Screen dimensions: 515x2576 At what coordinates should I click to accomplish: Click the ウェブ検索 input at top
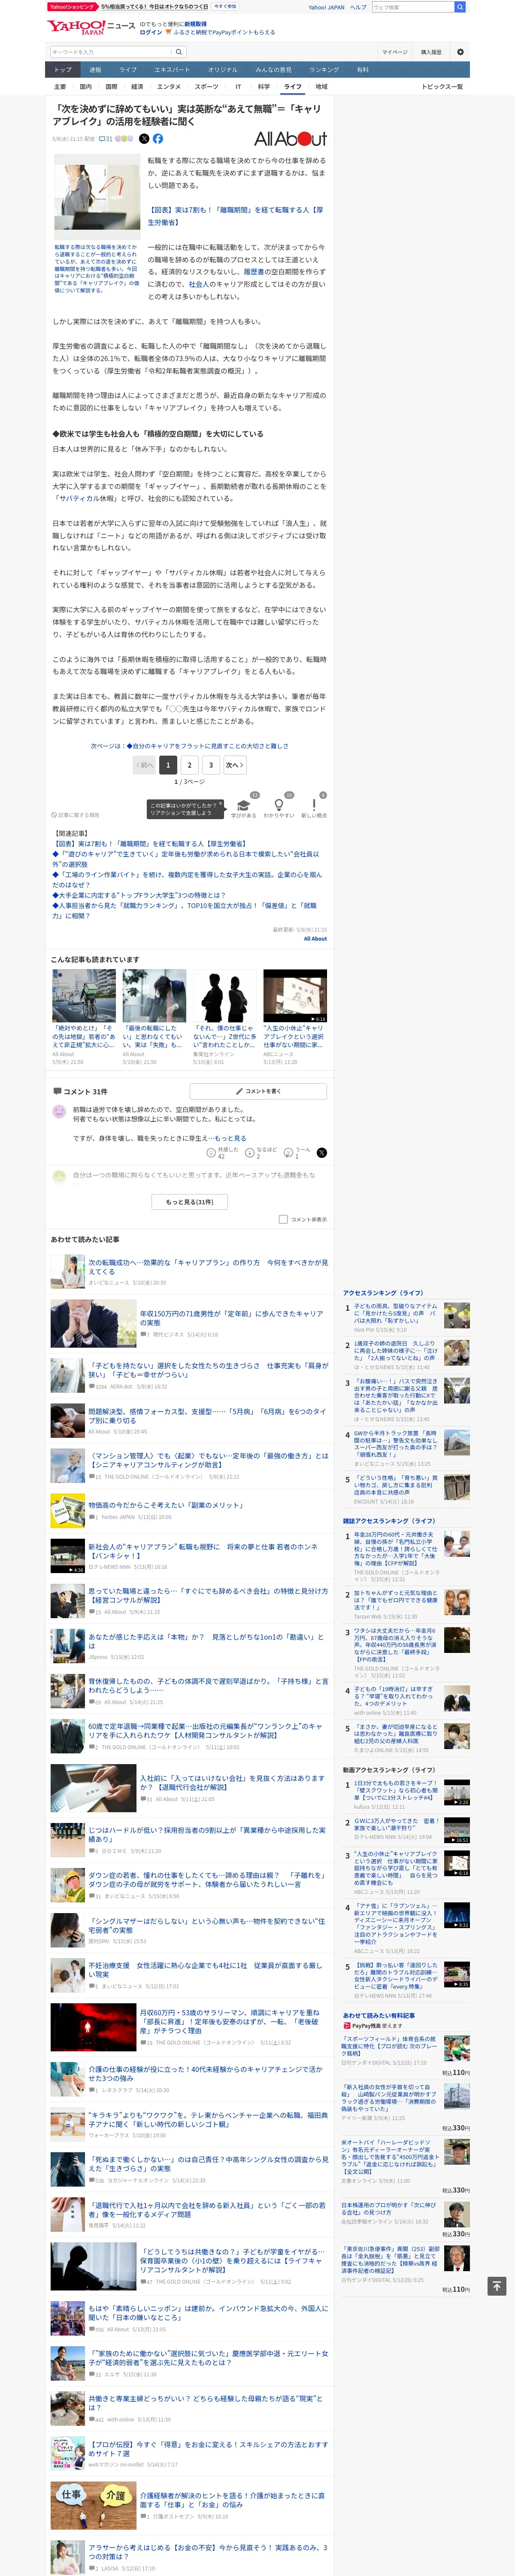click(x=413, y=7)
